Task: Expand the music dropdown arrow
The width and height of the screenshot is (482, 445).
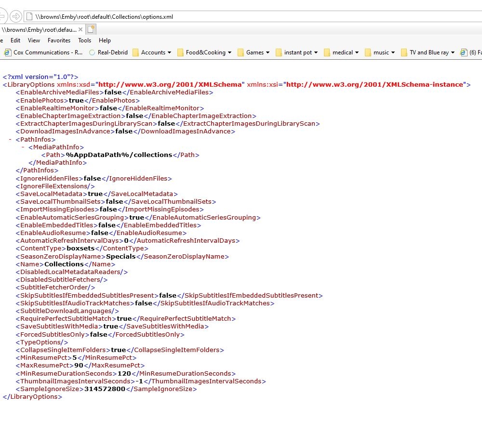Action: (x=393, y=52)
